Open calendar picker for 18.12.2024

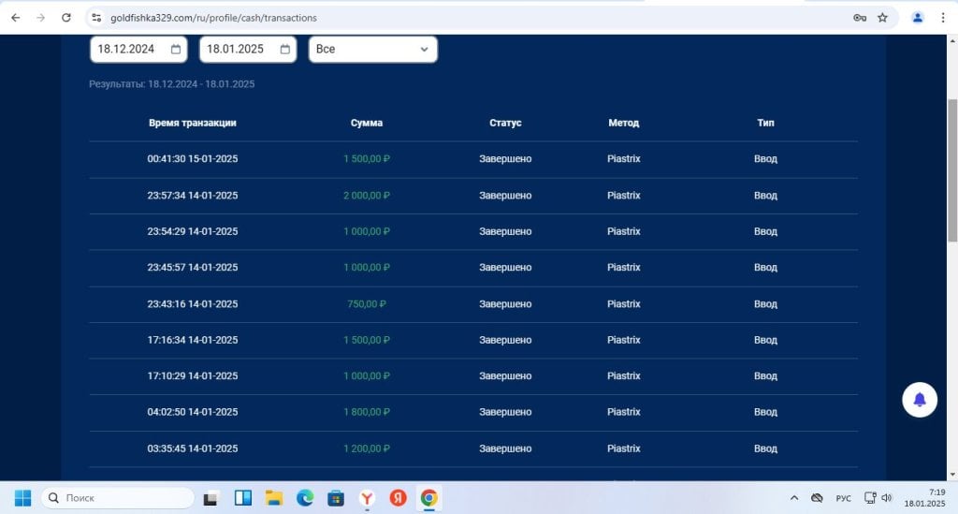click(x=176, y=50)
